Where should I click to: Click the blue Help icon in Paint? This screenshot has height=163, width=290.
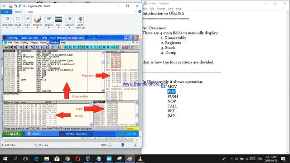(x=140, y=12)
